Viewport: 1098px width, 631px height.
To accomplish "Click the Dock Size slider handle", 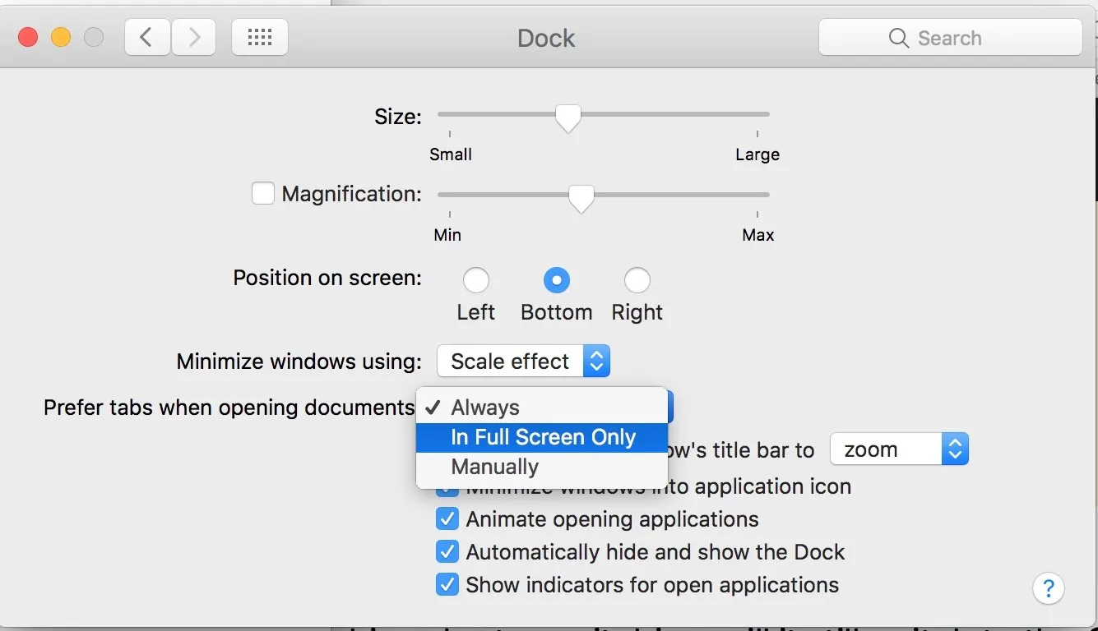I will point(568,117).
